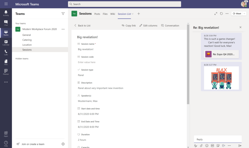249x148 pixels.
Task: Click the Session name value Big revelation!
Action: point(86,50)
